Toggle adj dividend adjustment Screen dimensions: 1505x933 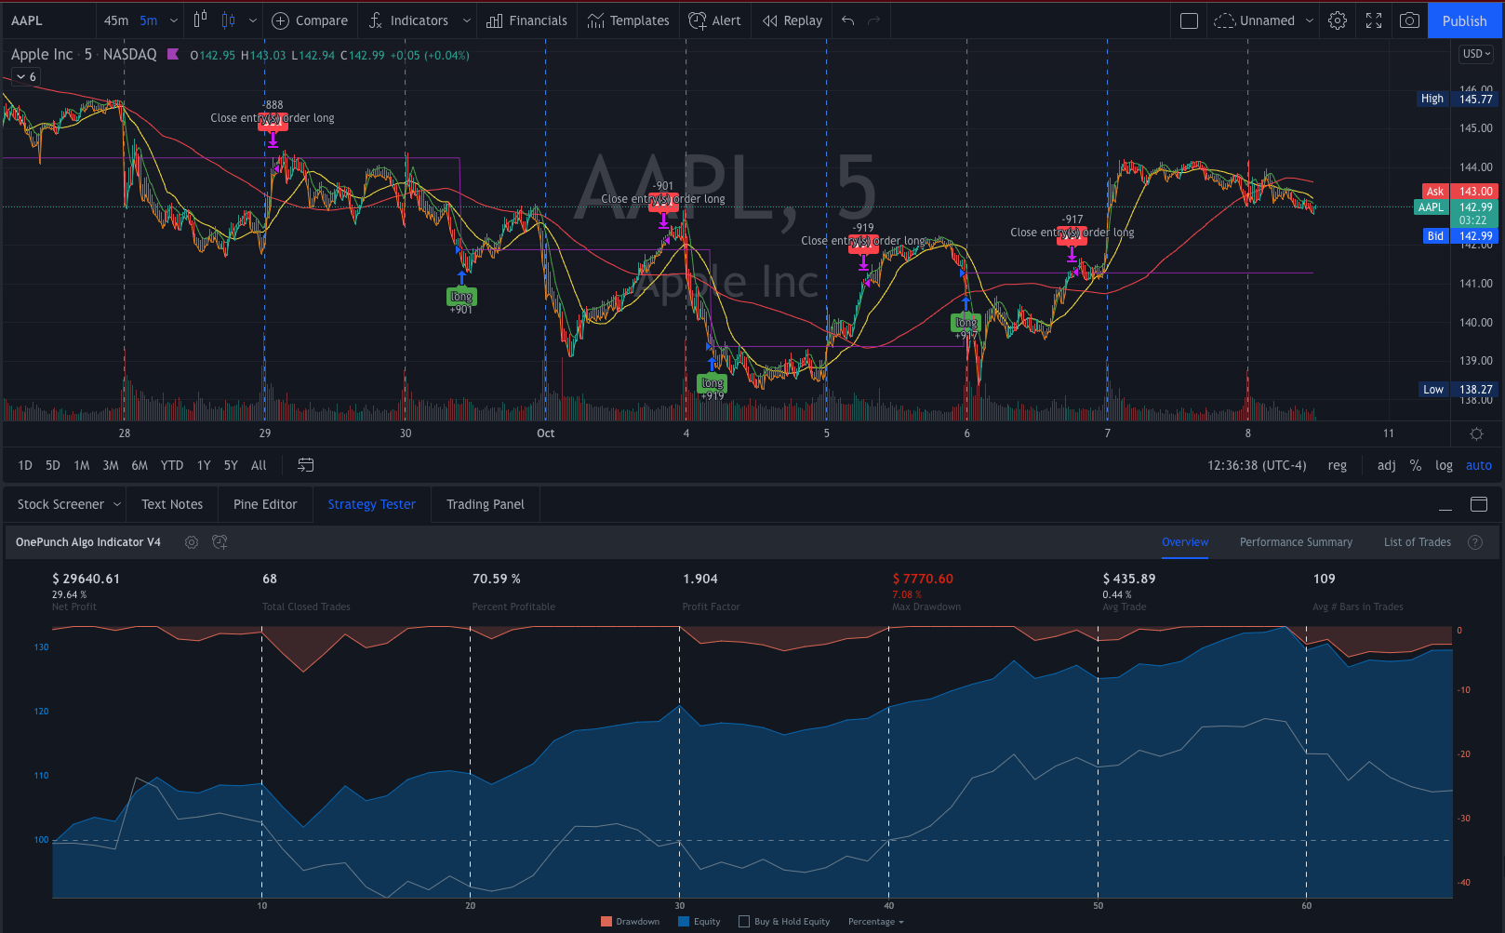pyautogui.click(x=1386, y=465)
